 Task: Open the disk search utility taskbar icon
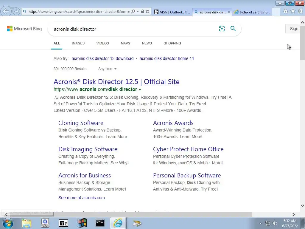coord(45,223)
